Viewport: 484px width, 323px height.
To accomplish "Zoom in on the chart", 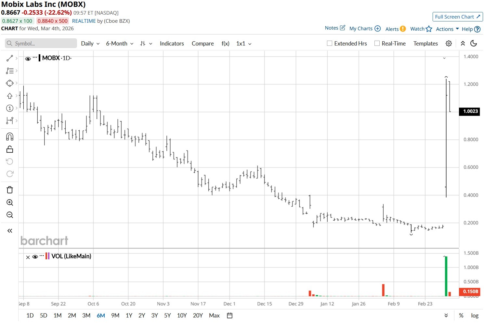I will coord(10,202).
